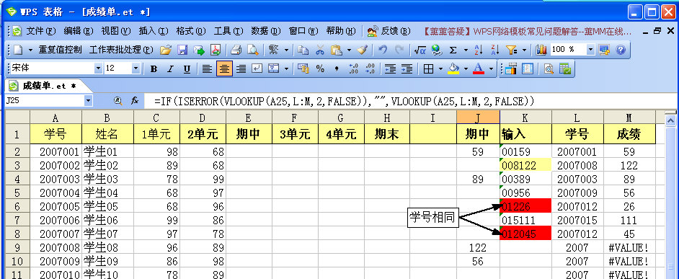This screenshot has height=279, width=679.
Task: Save the workbook with the floppy icon
Action: tap(182, 50)
